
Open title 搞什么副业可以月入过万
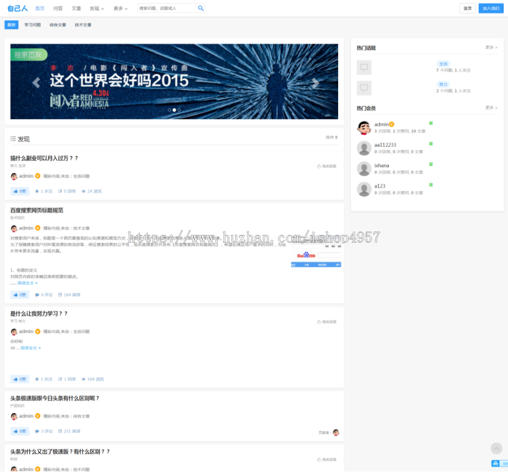pos(44,158)
